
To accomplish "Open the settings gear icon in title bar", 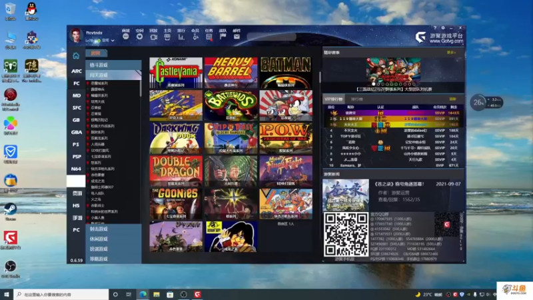I will [x=443, y=28].
